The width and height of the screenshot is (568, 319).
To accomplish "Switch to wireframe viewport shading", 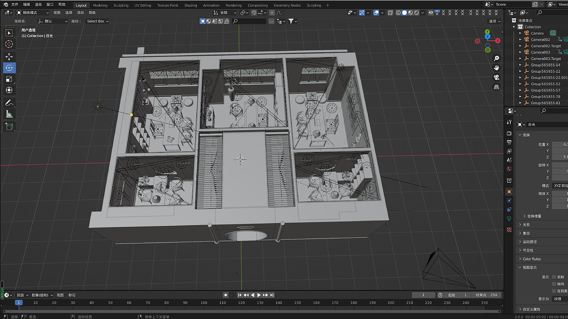I will click(398, 13).
